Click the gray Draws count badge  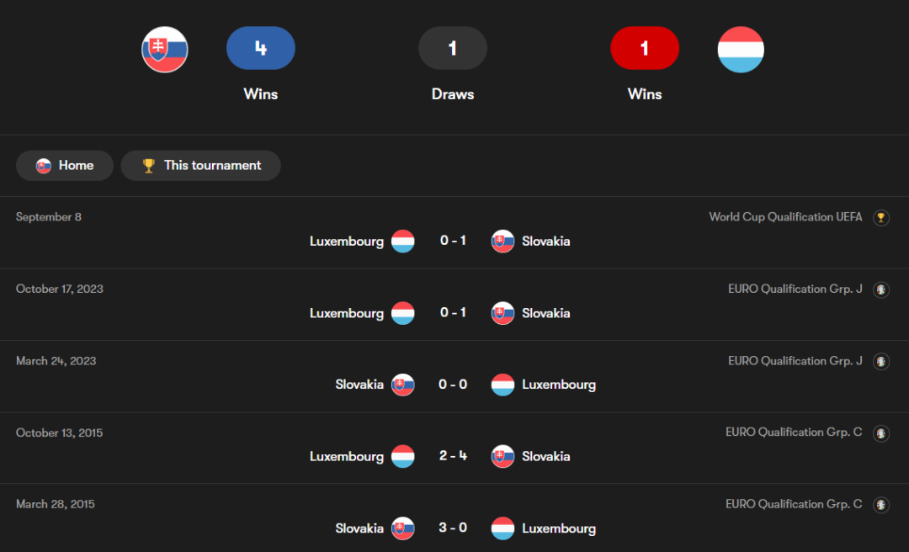coord(453,48)
